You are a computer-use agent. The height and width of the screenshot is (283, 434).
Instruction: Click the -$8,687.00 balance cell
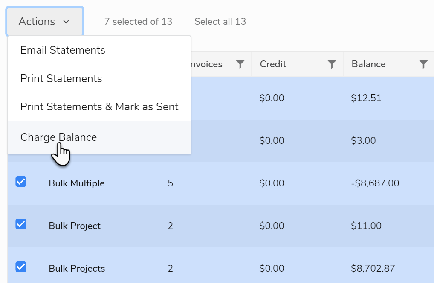pos(375,183)
